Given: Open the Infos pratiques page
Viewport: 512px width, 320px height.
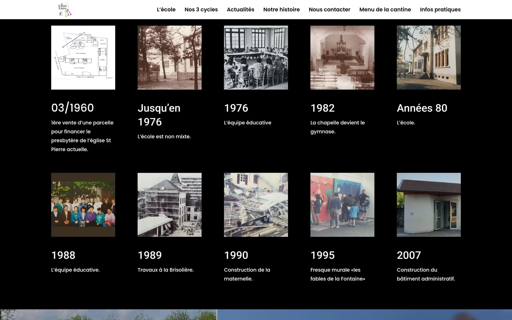Looking at the screenshot, I should click(440, 10).
